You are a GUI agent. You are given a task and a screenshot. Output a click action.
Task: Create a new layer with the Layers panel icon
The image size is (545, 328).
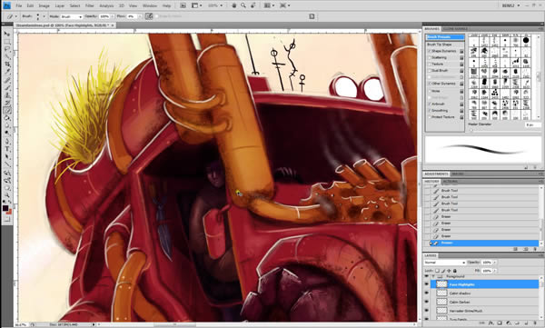click(x=526, y=323)
